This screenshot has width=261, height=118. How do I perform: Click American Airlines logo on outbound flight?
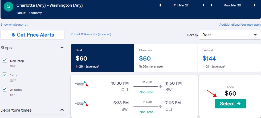82,84
